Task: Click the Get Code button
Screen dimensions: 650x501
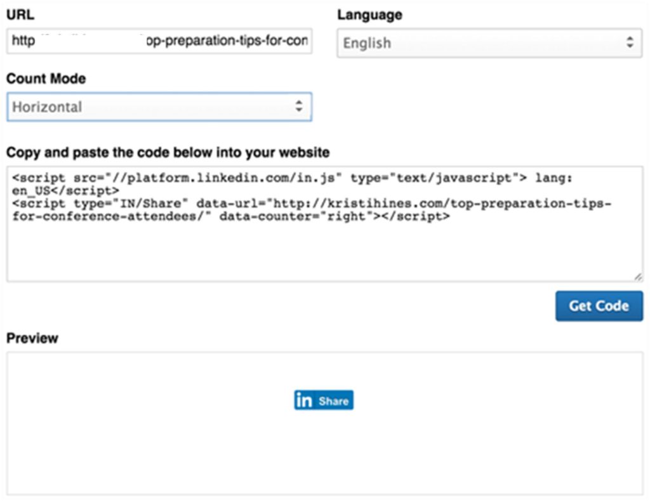Action: 599,306
